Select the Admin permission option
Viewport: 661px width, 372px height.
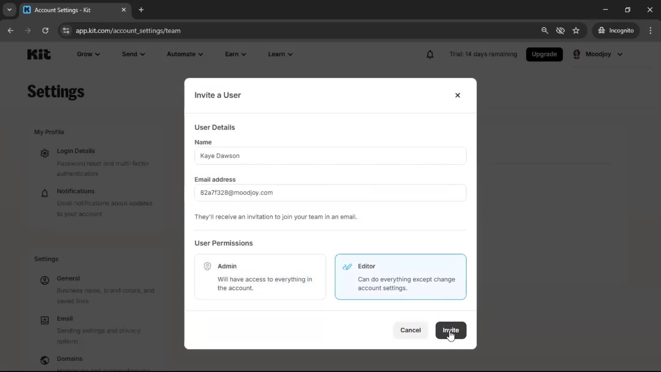click(260, 277)
